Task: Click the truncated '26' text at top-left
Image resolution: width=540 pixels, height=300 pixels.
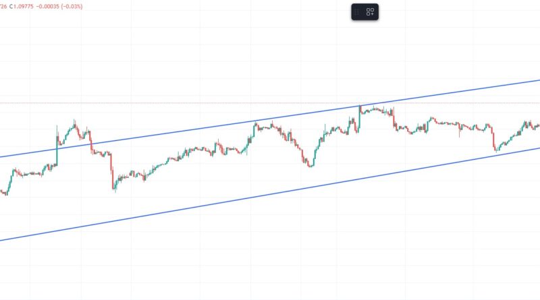Action: click(x=3, y=7)
